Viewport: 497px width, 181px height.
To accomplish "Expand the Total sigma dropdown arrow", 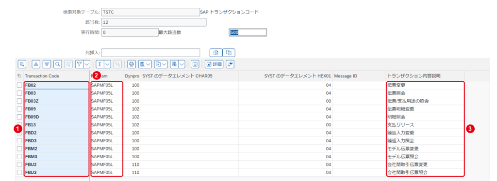I will point(107,64).
